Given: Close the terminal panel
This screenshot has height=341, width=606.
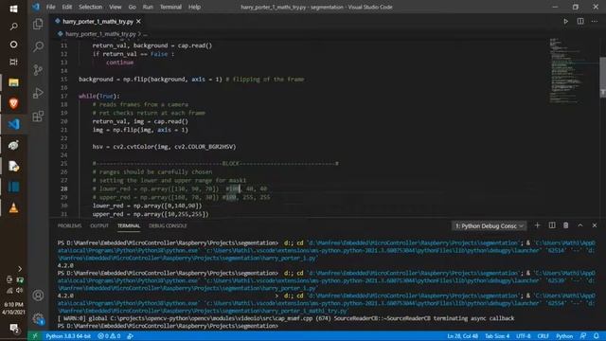Looking at the screenshot, I should tap(595, 225).
